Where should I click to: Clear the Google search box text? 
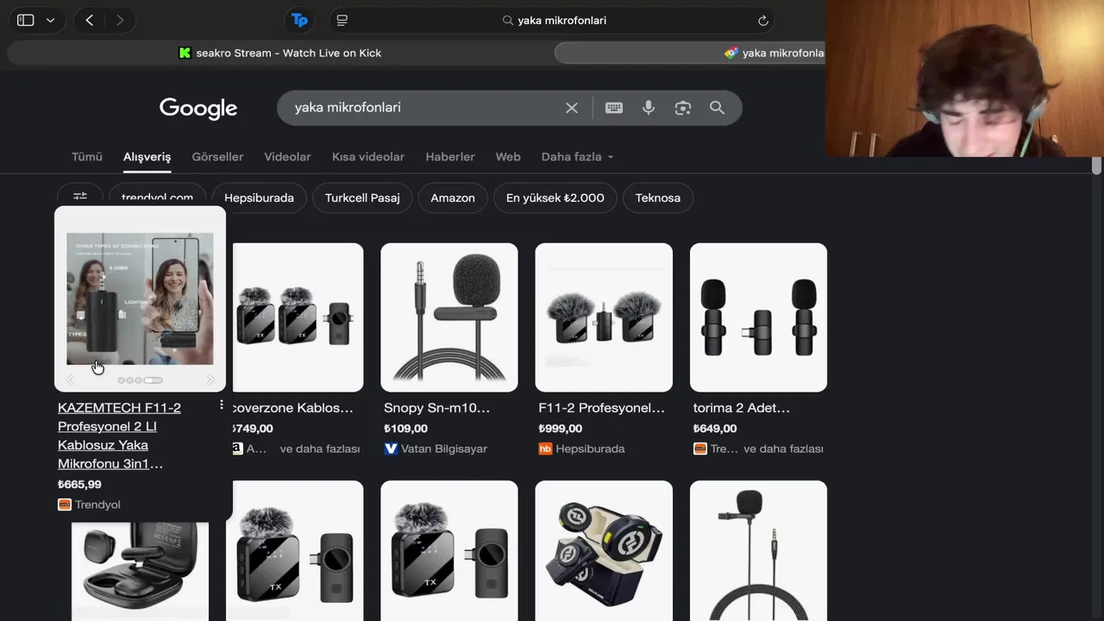point(571,108)
